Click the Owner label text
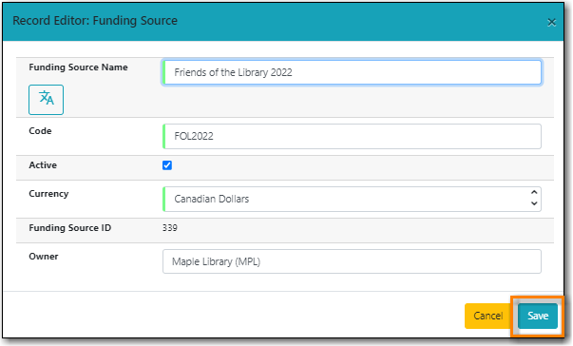Image resolution: width=573 pixels, height=346 pixels. [x=44, y=257]
